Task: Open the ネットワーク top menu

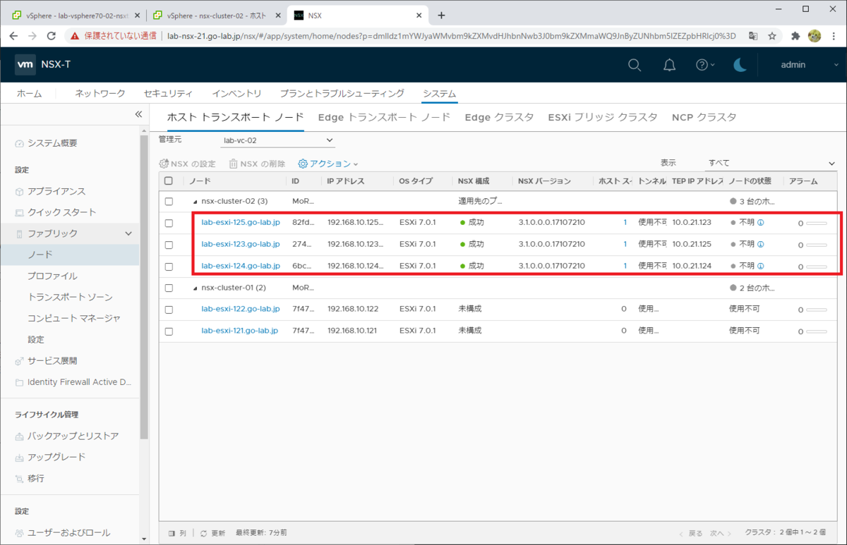Action: (100, 93)
